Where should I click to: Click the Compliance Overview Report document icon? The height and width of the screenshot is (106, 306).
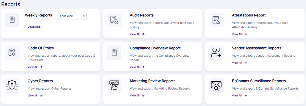point(114,53)
